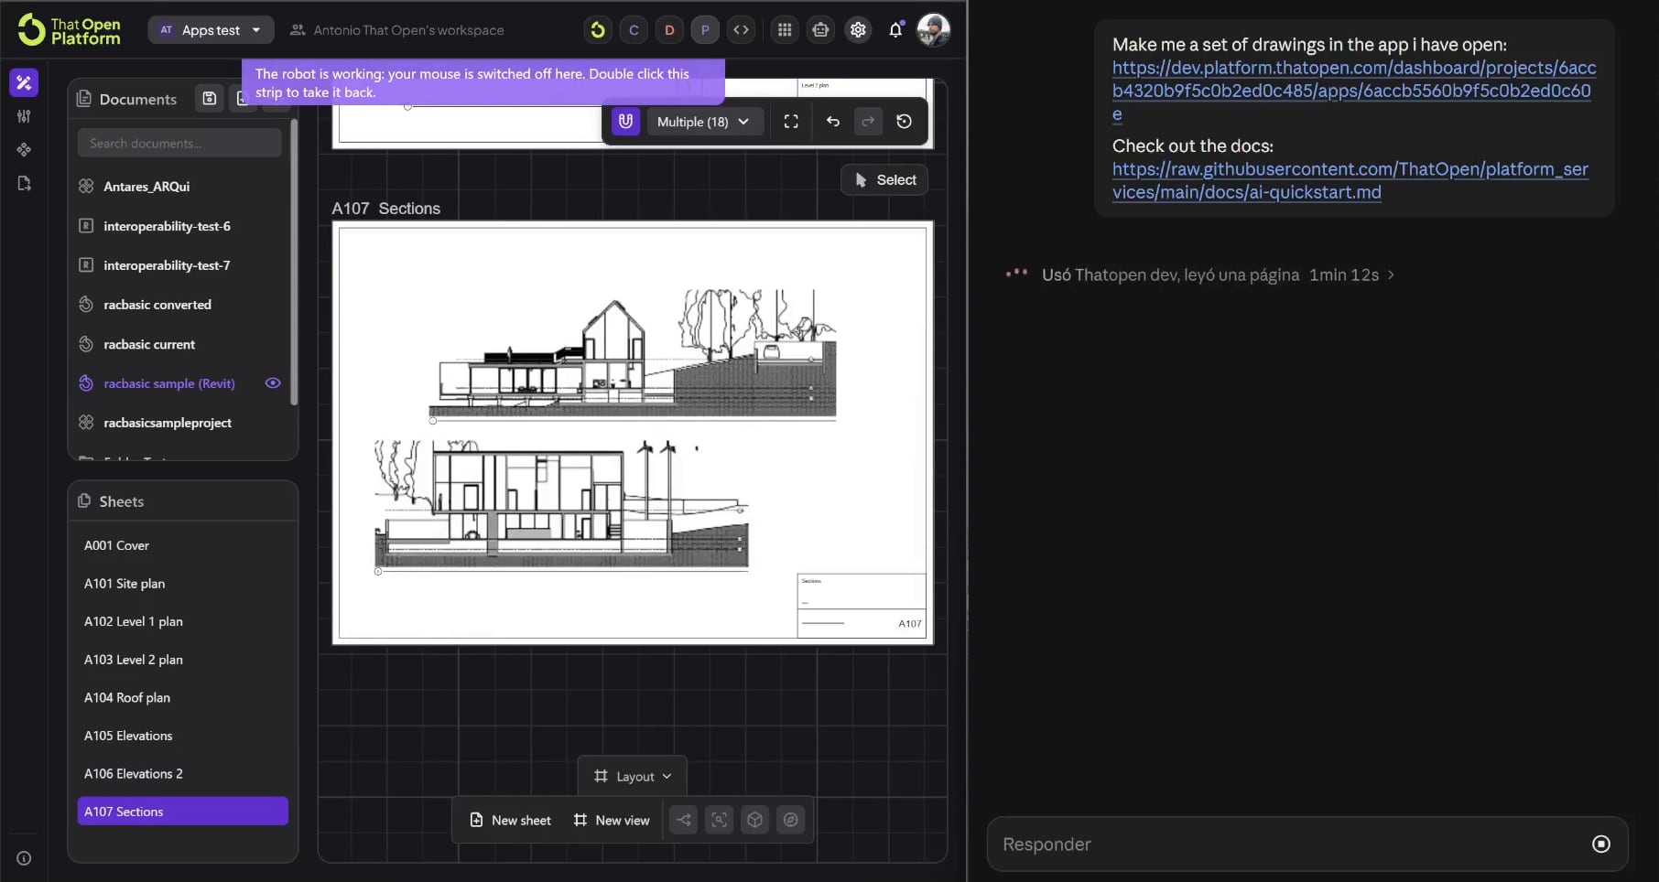
Task: Open the code brackets icon in header
Action: tap(741, 30)
